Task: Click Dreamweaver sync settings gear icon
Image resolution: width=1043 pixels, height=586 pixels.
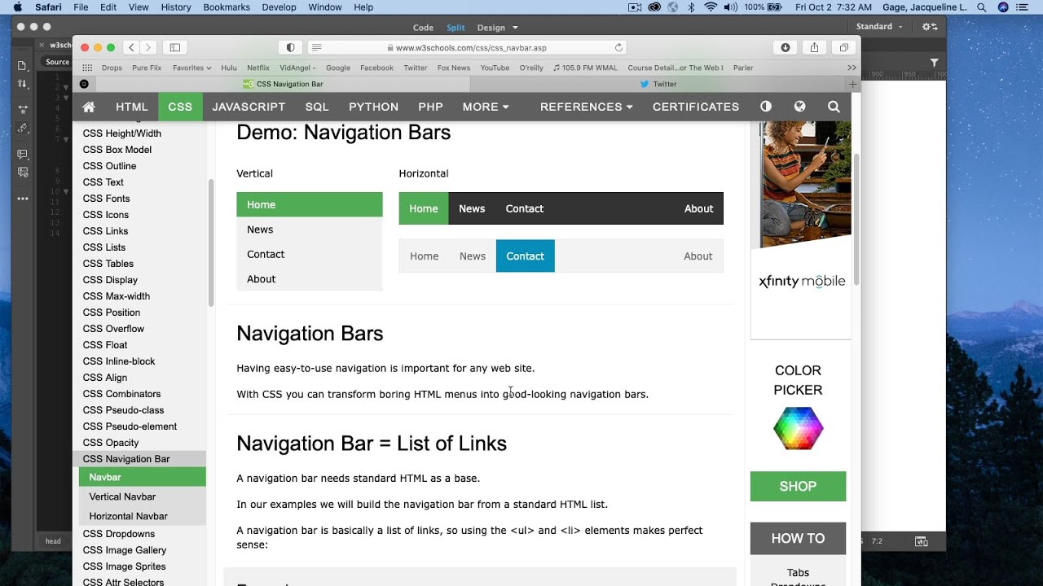Action: 930,27
